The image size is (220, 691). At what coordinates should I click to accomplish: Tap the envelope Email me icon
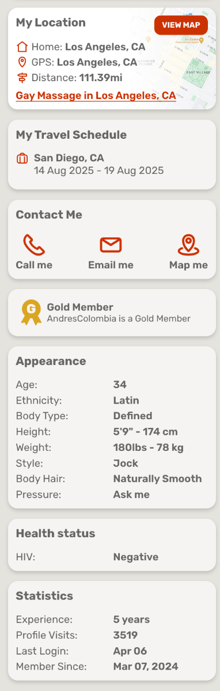click(x=111, y=245)
